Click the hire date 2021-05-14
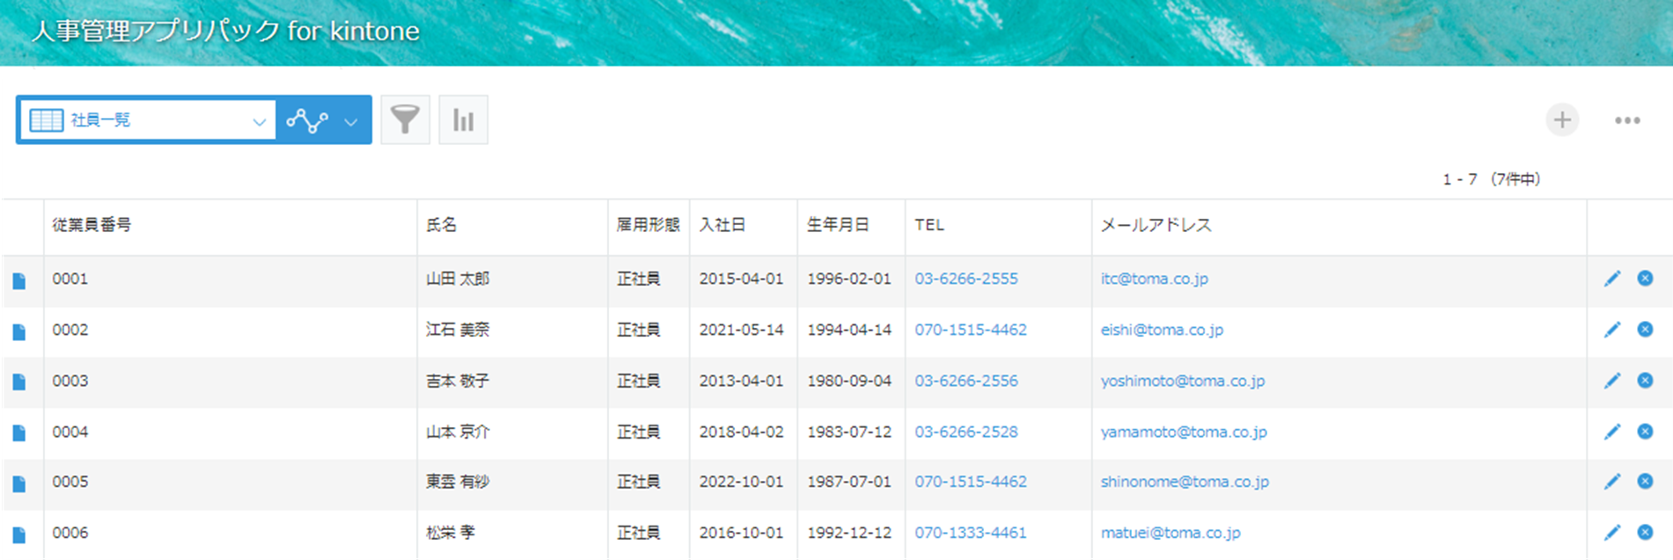The height and width of the screenshot is (560, 1673). coord(741,330)
